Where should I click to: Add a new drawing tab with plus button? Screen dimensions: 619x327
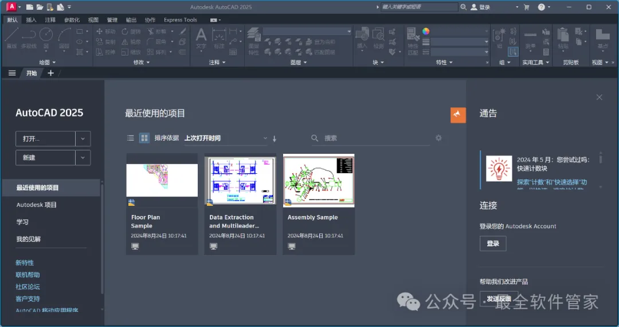[x=50, y=73]
